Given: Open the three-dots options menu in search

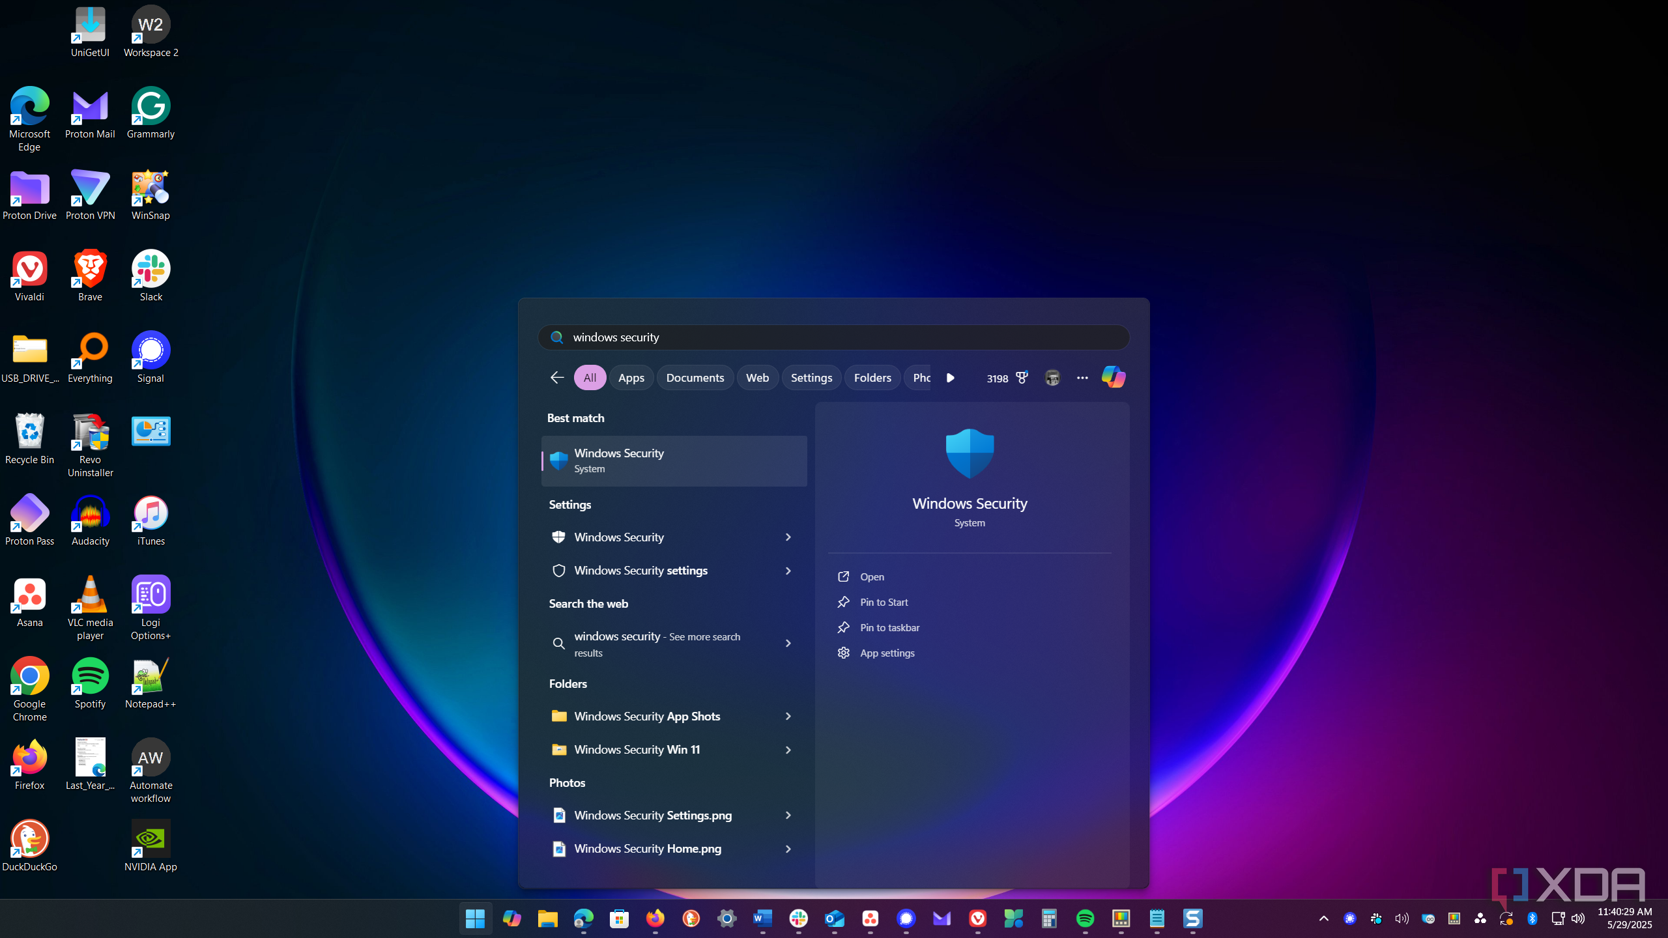Looking at the screenshot, I should click(x=1082, y=378).
